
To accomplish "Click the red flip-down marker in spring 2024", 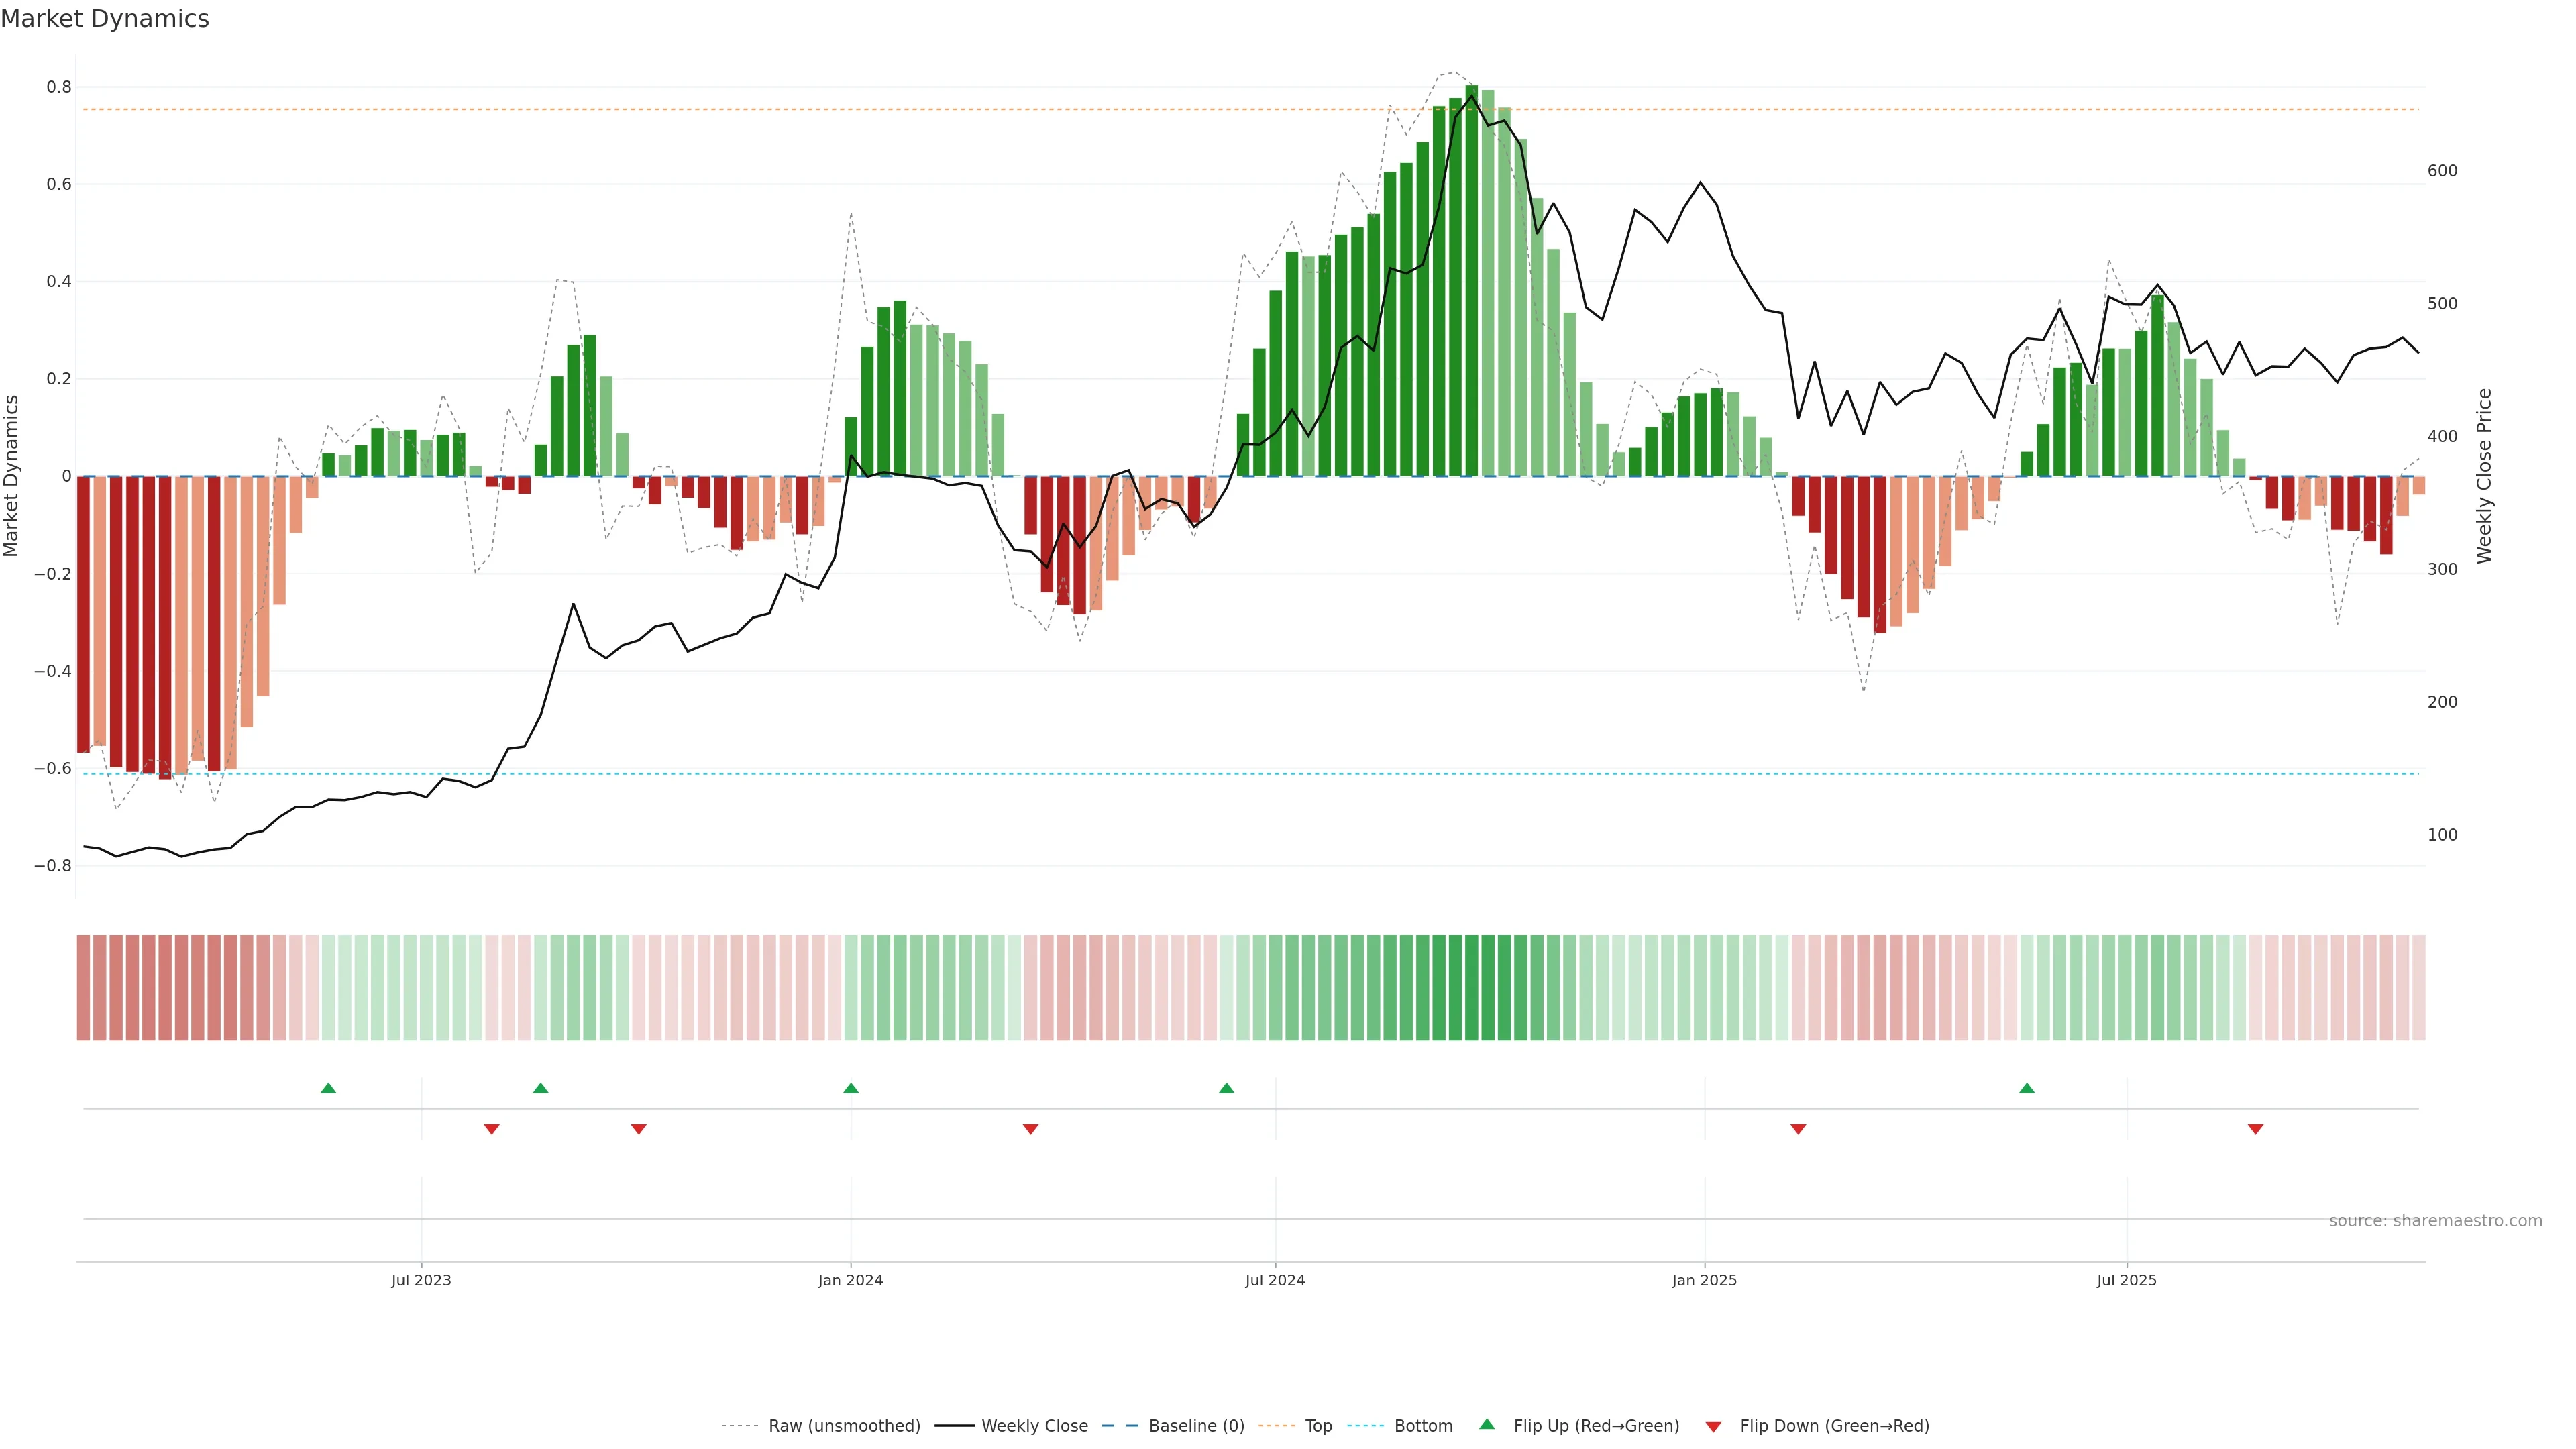I will pyautogui.click(x=1030, y=1129).
